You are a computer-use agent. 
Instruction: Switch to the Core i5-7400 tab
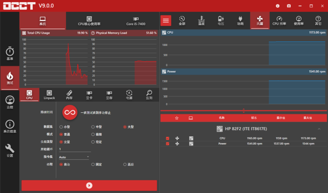(x=136, y=21)
